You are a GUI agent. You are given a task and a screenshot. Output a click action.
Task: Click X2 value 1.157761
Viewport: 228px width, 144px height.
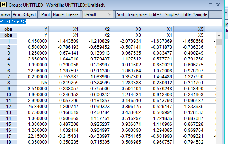click(95, 118)
